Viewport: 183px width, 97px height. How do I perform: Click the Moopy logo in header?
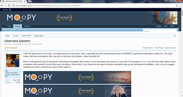(22, 18)
